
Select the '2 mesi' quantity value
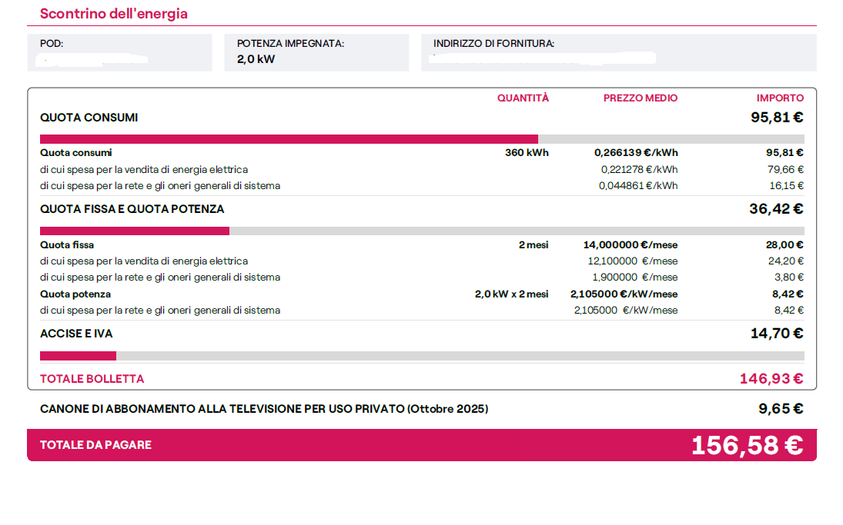tap(534, 244)
